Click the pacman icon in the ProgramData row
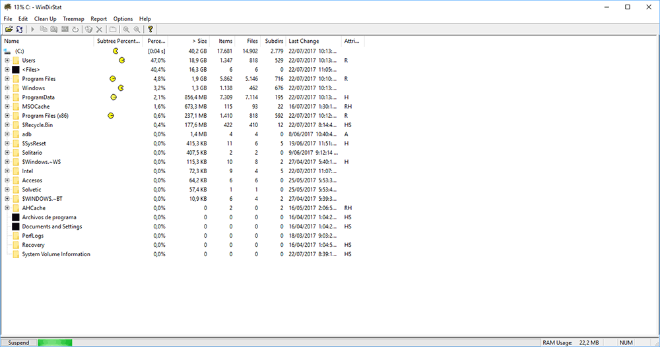Screen dimensions: 660x347 point(114,97)
